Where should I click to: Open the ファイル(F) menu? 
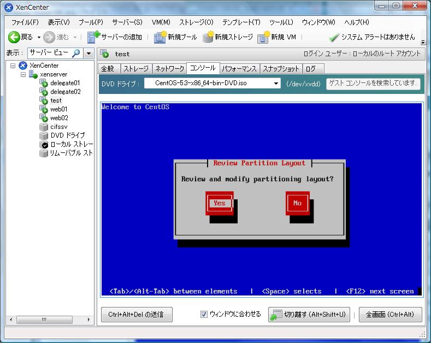coord(25,22)
